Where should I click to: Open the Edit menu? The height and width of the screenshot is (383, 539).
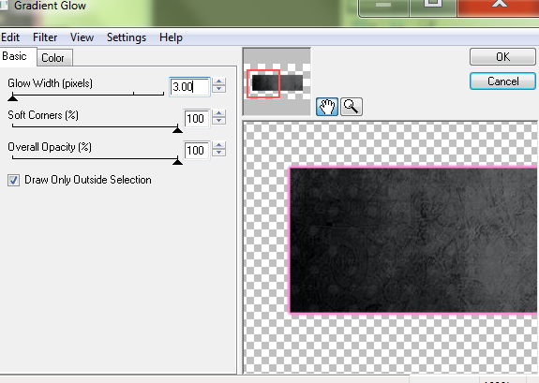coord(10,37)
